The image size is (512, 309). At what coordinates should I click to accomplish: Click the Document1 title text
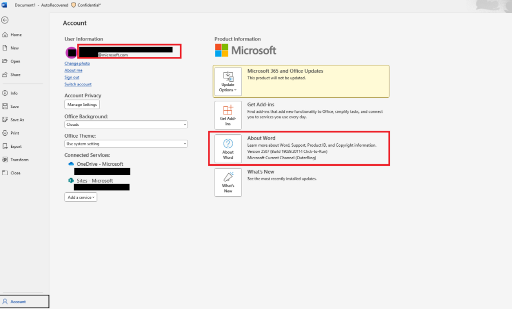25,5
